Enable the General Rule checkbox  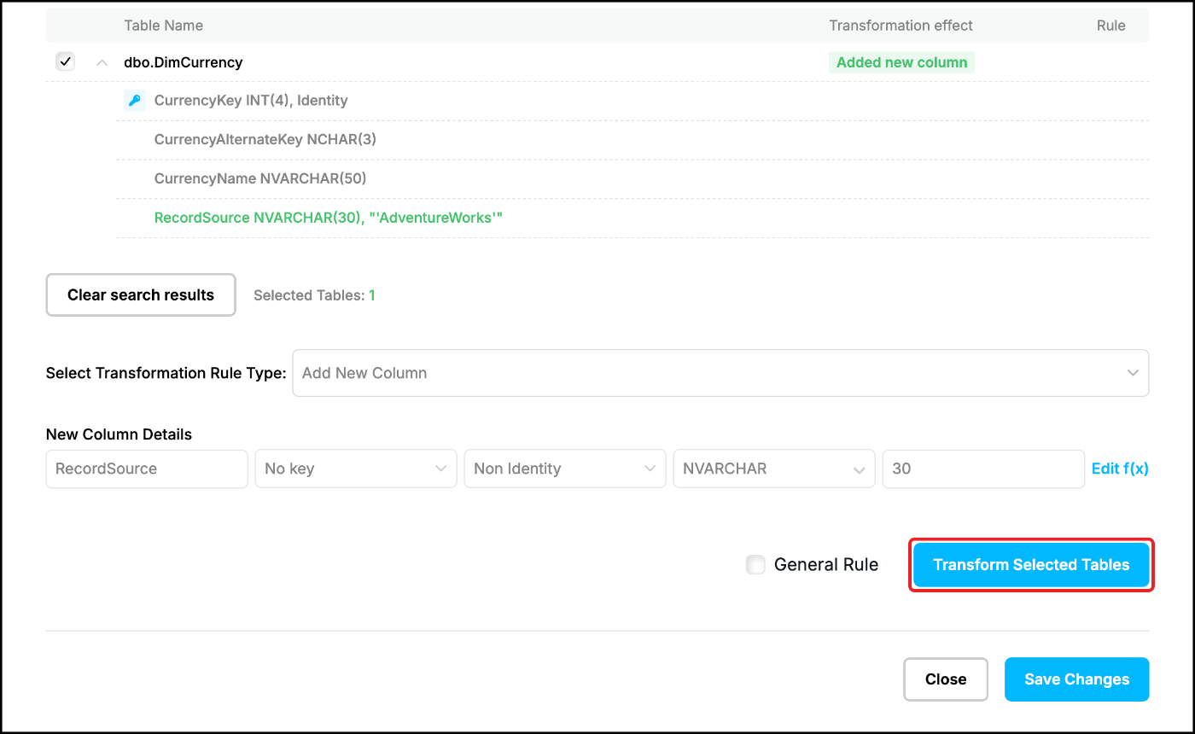(755, 564)
